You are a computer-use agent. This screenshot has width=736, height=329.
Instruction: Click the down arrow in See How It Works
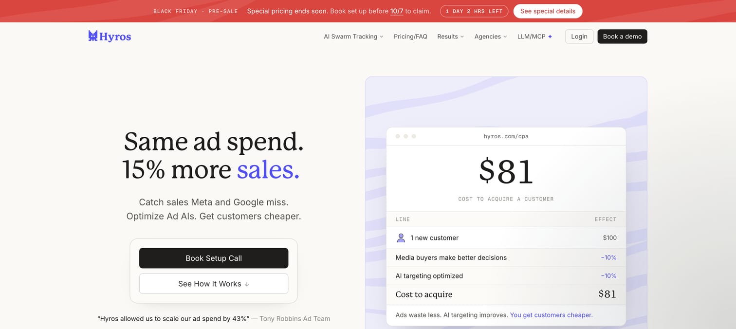[247, 284]
